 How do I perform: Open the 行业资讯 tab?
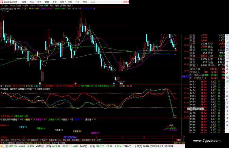38,143
